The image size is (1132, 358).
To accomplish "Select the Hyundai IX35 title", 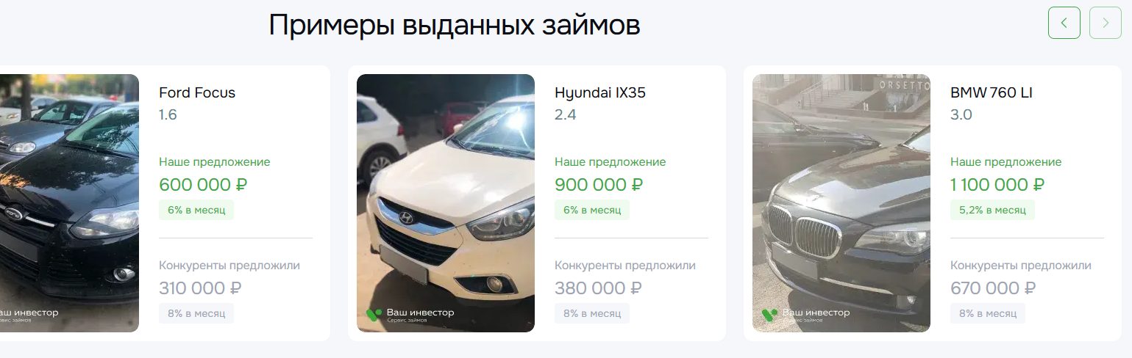I will 600,93.
